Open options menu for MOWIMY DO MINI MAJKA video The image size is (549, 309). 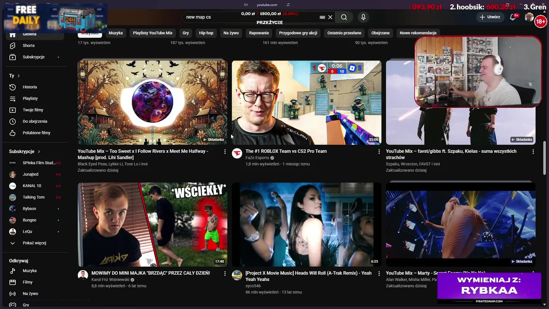(225, 273)
